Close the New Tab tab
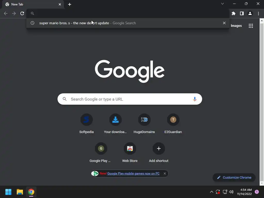Image resolution: width=264 pixels, height=198 pixels. pos(60,4)
